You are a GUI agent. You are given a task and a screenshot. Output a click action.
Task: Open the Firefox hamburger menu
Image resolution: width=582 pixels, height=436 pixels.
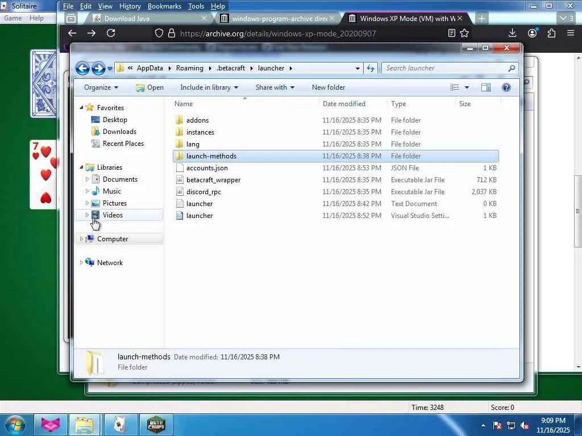pyautogui.click(x=571, y=33)
